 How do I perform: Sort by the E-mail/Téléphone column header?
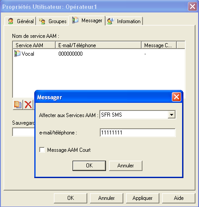click(x=98, y=45)
